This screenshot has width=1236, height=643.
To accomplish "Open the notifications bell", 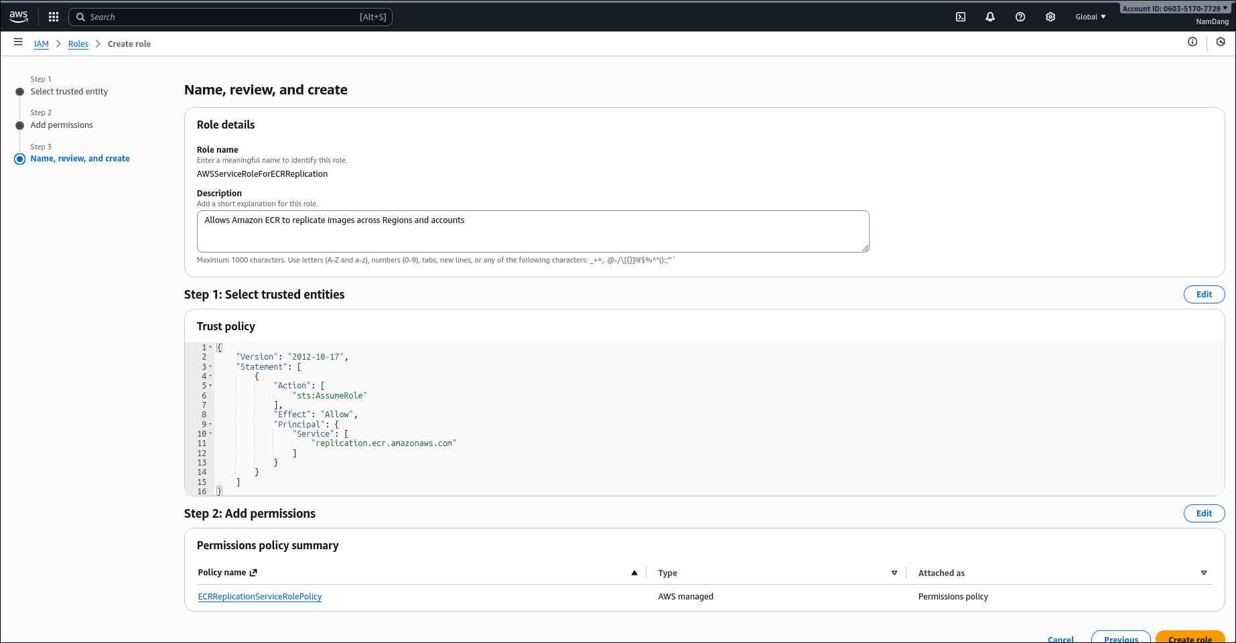I will click(990, 17).
